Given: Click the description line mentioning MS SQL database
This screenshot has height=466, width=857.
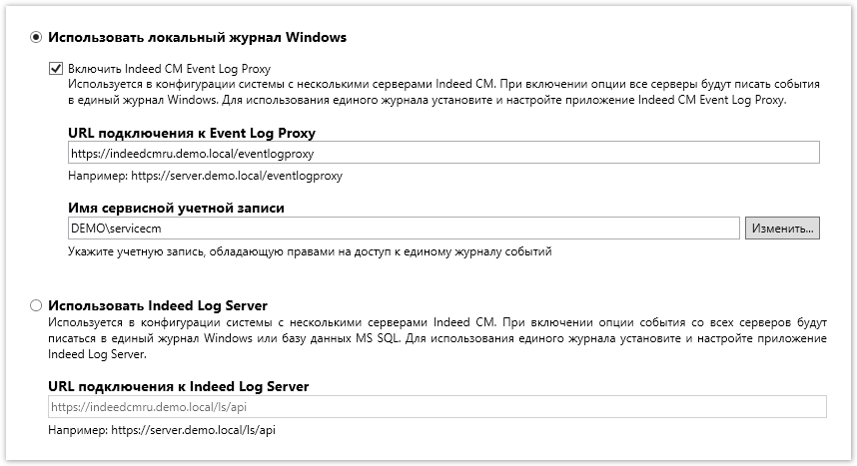Looking at the screenshot, I should (x=436, y=338).
